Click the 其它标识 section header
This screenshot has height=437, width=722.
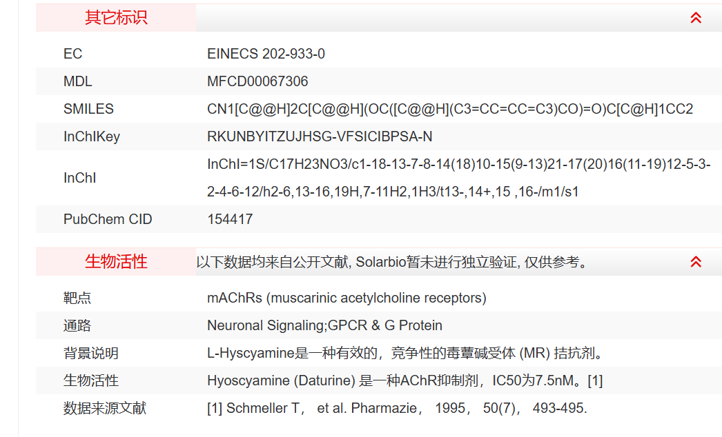pos(116,18)
